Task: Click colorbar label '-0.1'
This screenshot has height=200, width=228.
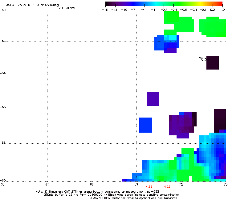Action: (203, 10)
